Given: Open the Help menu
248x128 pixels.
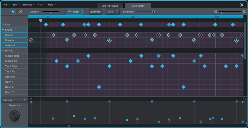Looking at the screenshot, I should (52, 5).
